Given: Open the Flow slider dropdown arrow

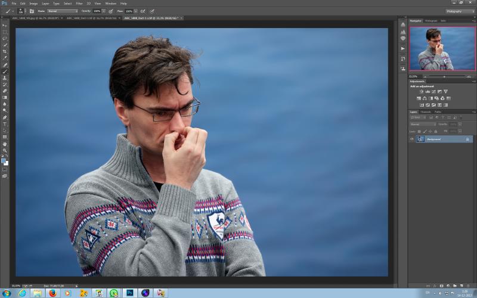Looking at the screenshot, I should 136,11.
